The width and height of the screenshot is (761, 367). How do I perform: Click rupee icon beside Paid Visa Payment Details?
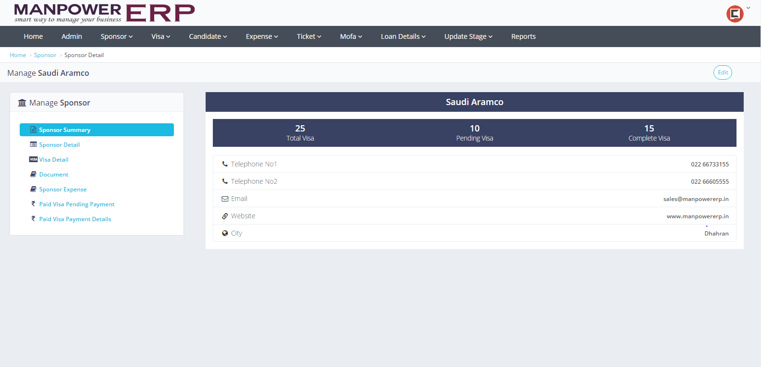33,219
